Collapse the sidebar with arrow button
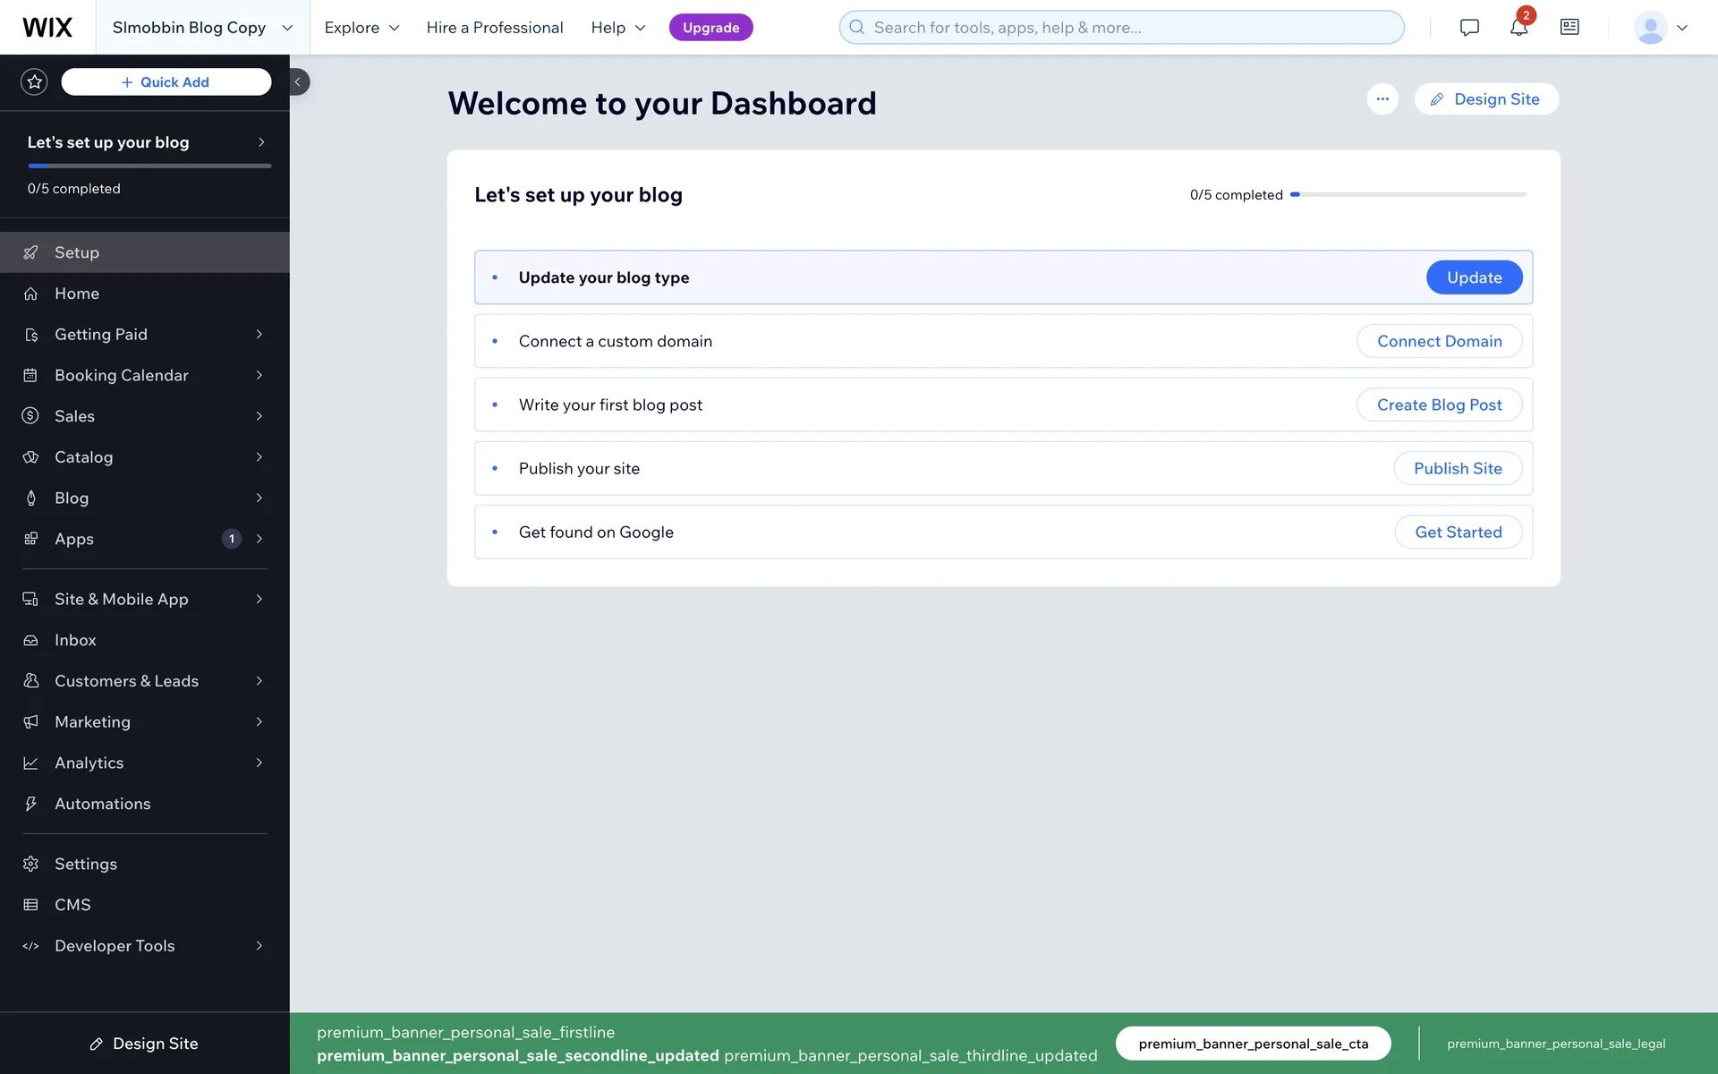The image size is (1718, 1074). (299, 82)
